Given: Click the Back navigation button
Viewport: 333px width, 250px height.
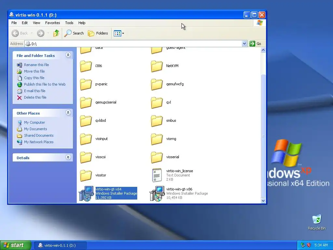Looking at the screenshot, I should pyautogui.click(x=20, y=33).
